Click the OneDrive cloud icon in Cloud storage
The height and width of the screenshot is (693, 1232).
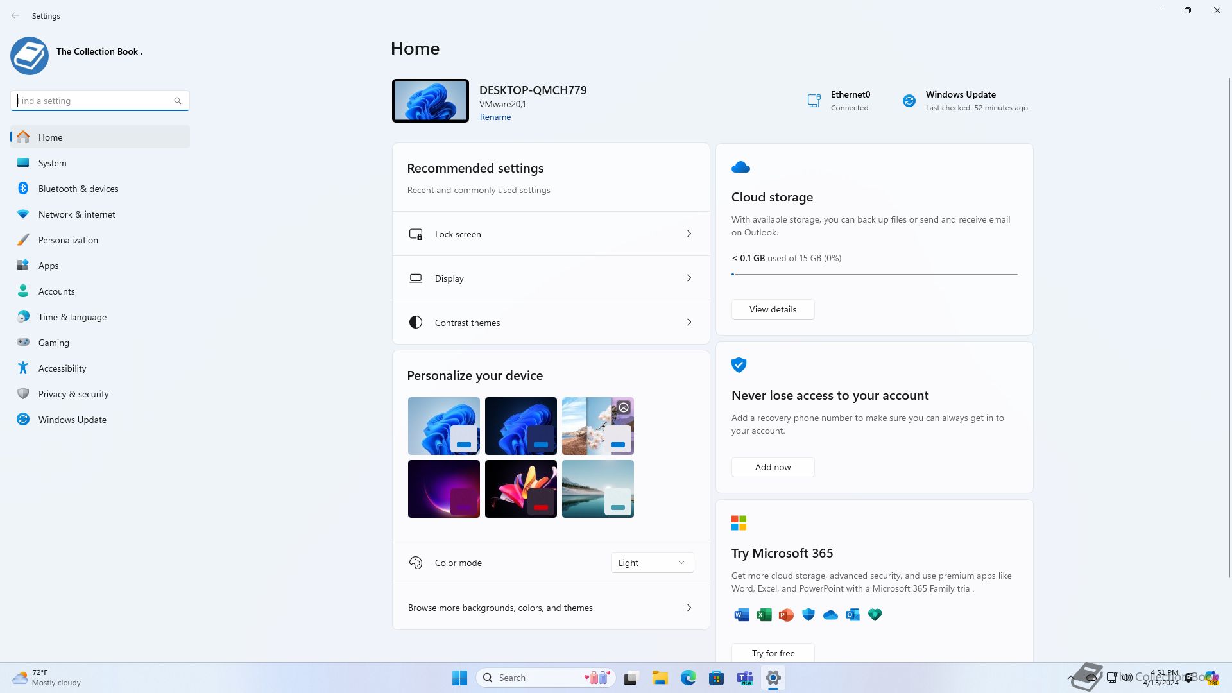[740, 167]
